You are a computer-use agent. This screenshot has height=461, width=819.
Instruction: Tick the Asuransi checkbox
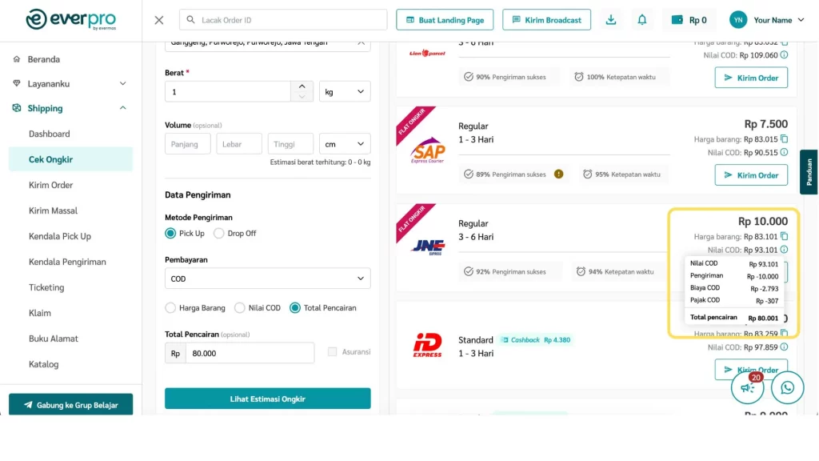332,351
